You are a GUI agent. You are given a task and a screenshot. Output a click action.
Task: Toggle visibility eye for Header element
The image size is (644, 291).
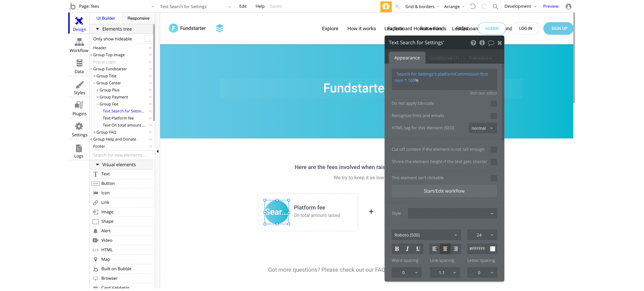pos(150,48)
